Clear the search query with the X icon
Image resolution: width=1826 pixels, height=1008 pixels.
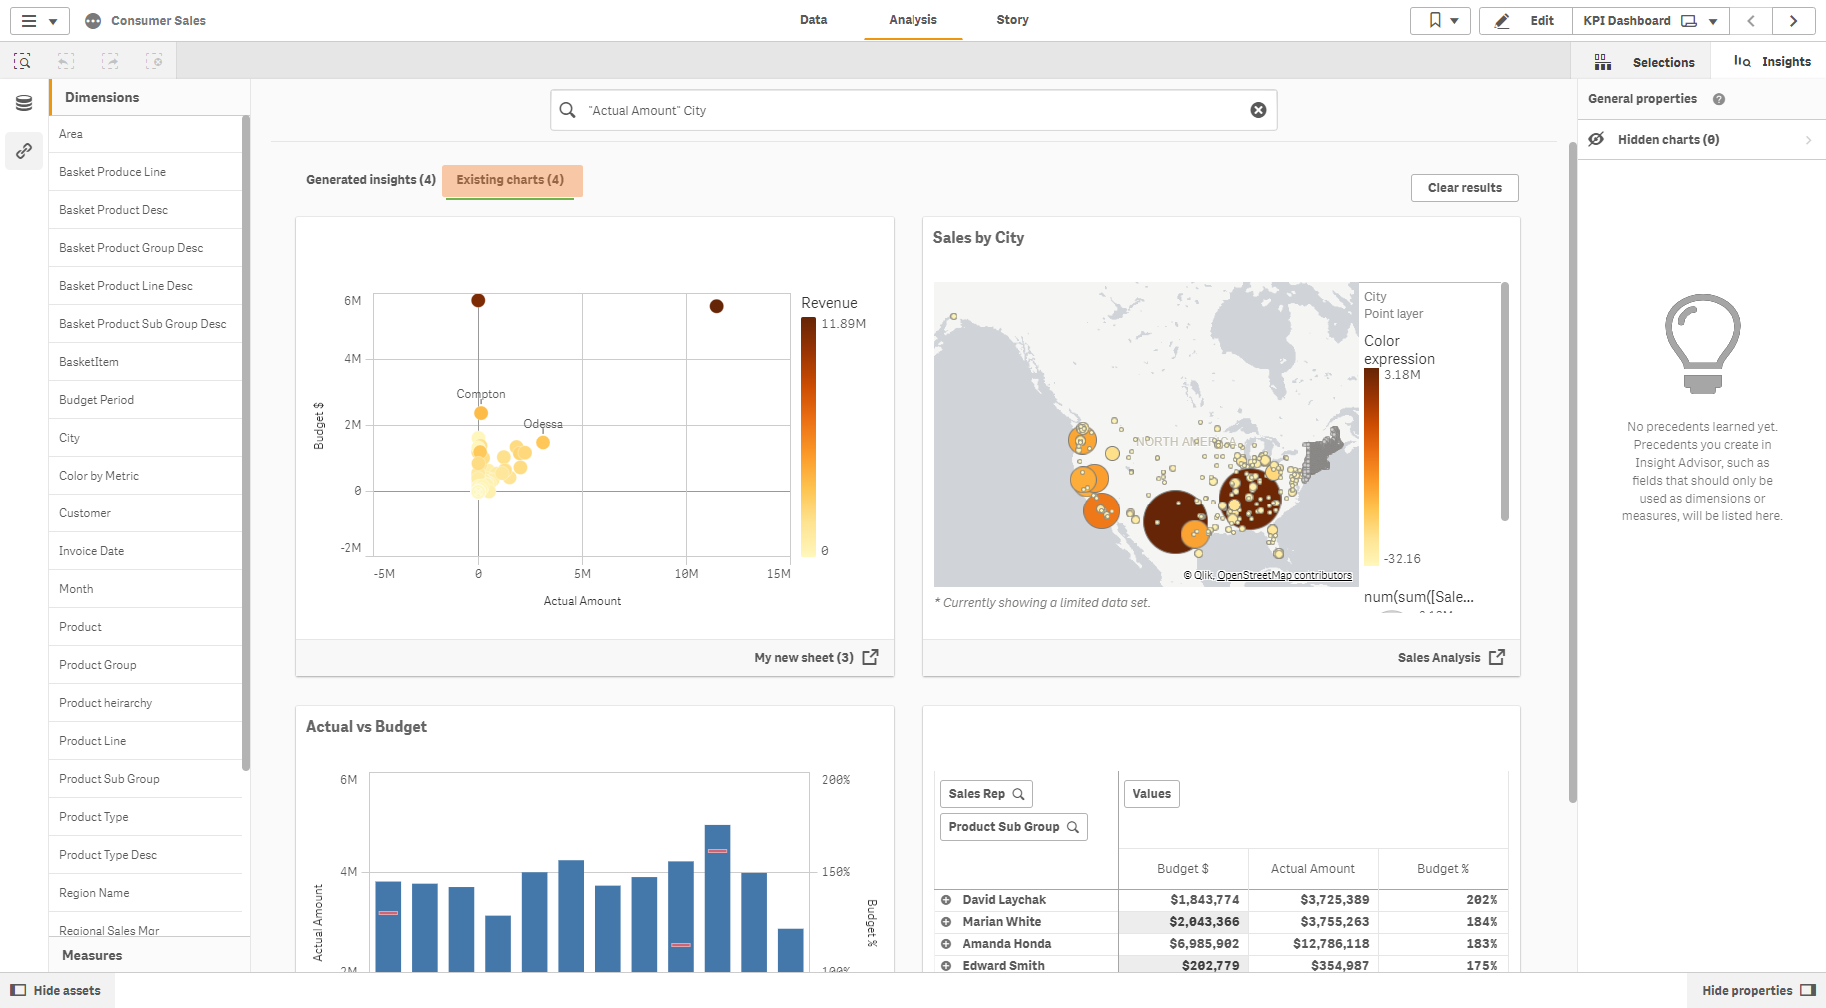[x=1257, y=110]
